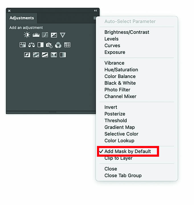The image size is (194, 205).
Task: Toggle the Clip to Layer option
Action: (118, 158)
